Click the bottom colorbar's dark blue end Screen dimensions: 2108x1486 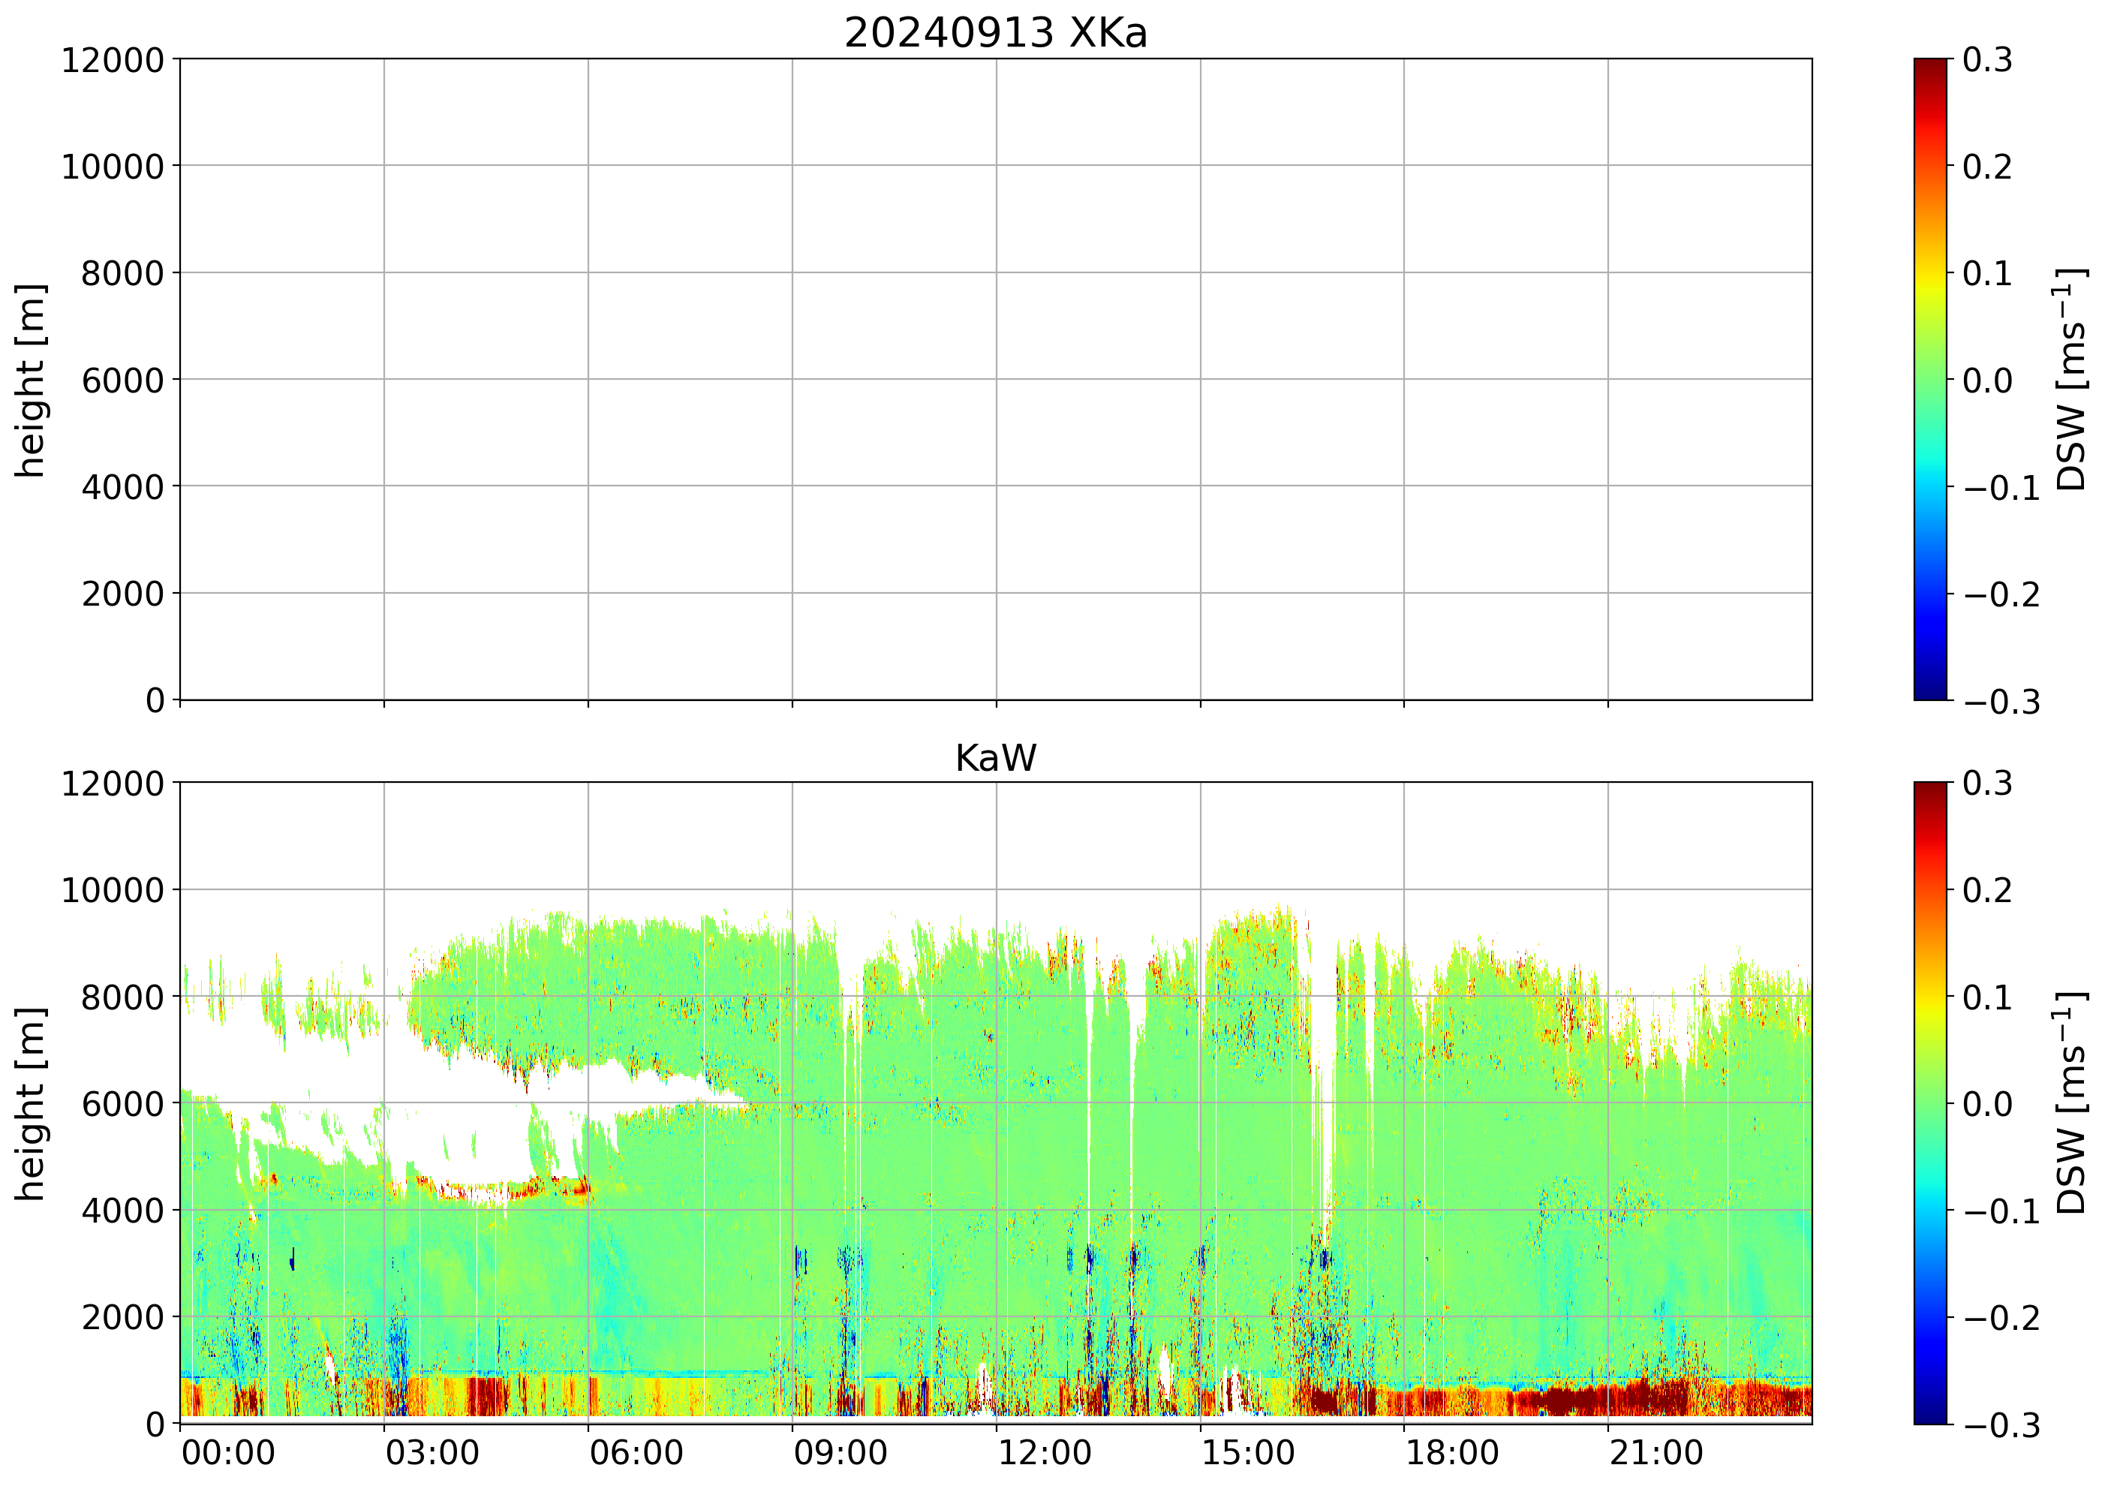[x=1930, y=1415]
